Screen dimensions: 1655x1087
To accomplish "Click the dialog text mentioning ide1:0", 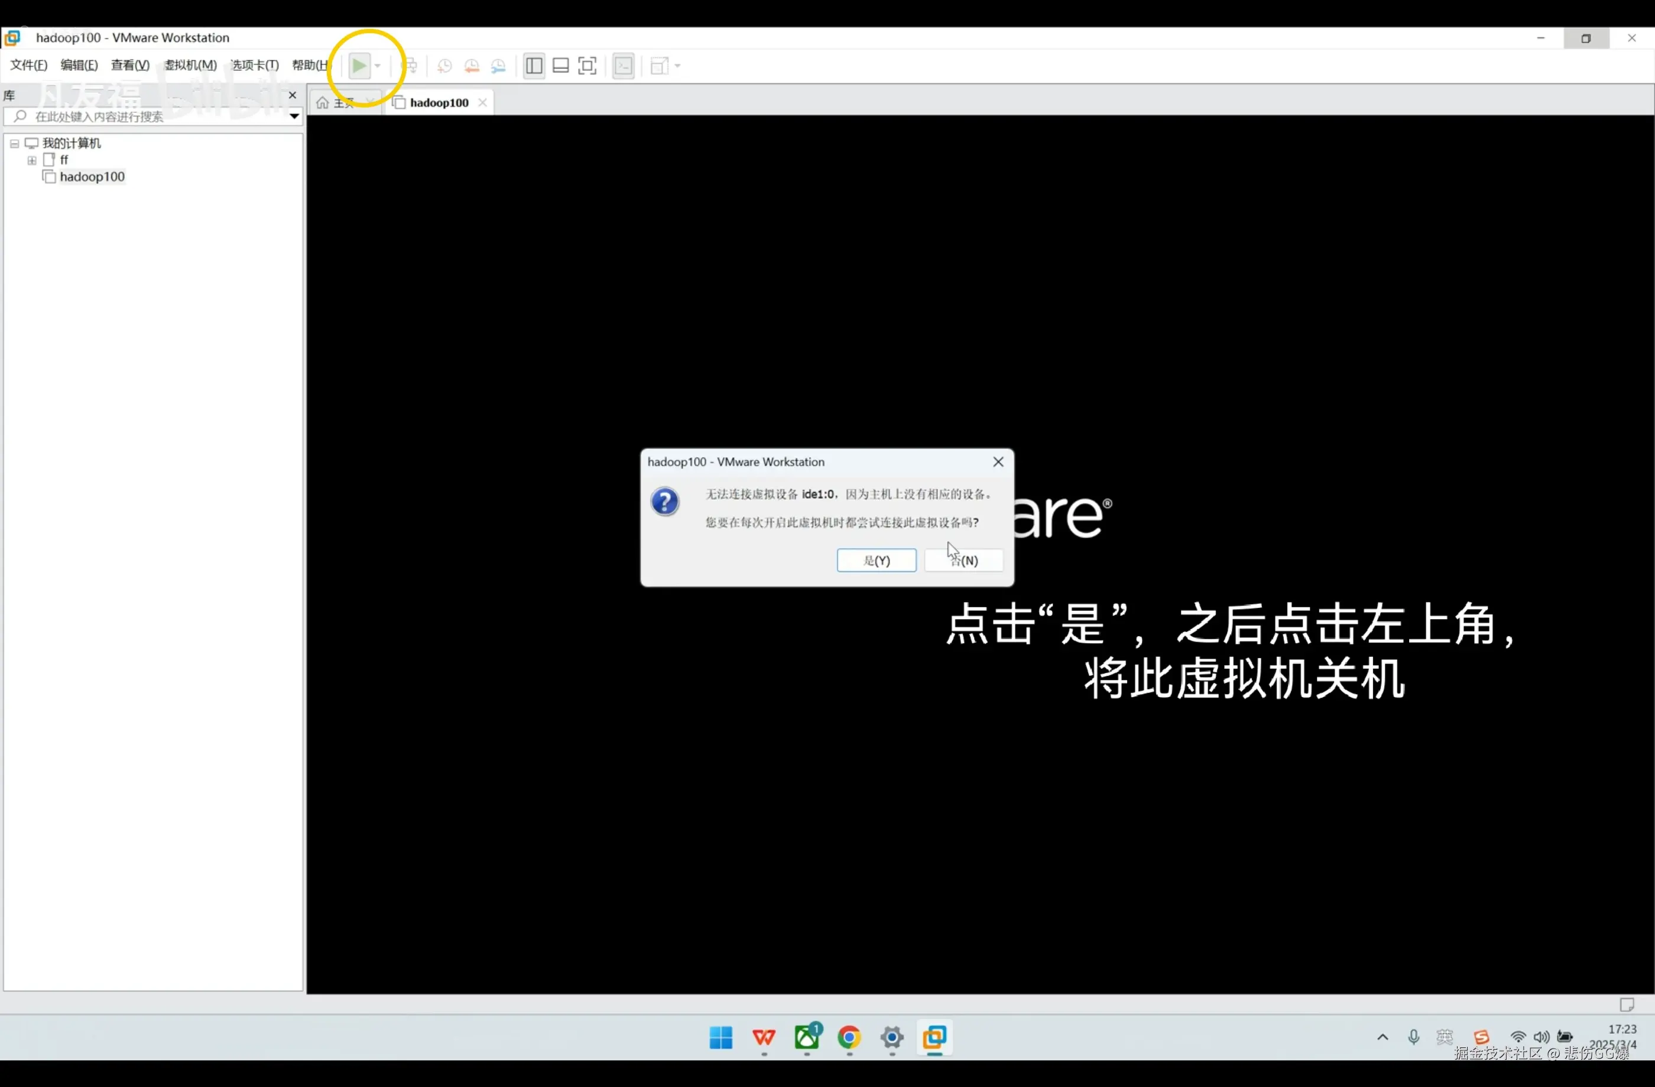I will (849, 494).
